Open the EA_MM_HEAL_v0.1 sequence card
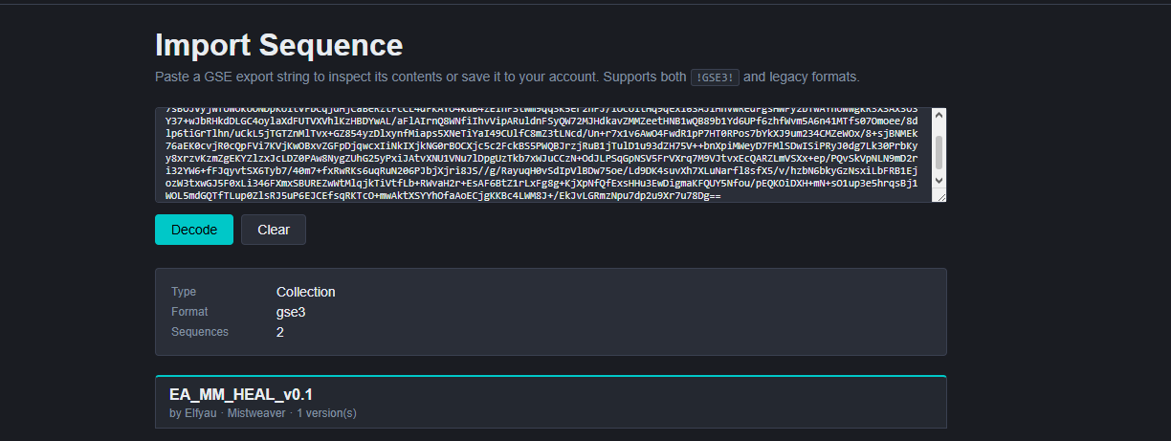Screen dimensions: 1171x441 551,403
